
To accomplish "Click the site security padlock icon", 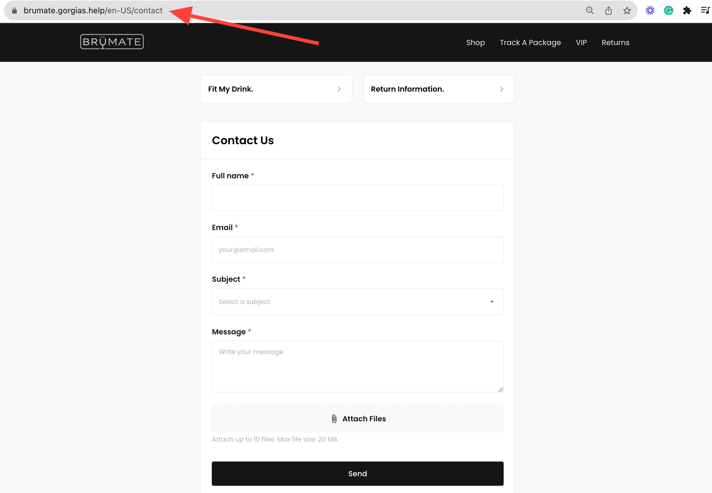I will (x=14, y=10).
